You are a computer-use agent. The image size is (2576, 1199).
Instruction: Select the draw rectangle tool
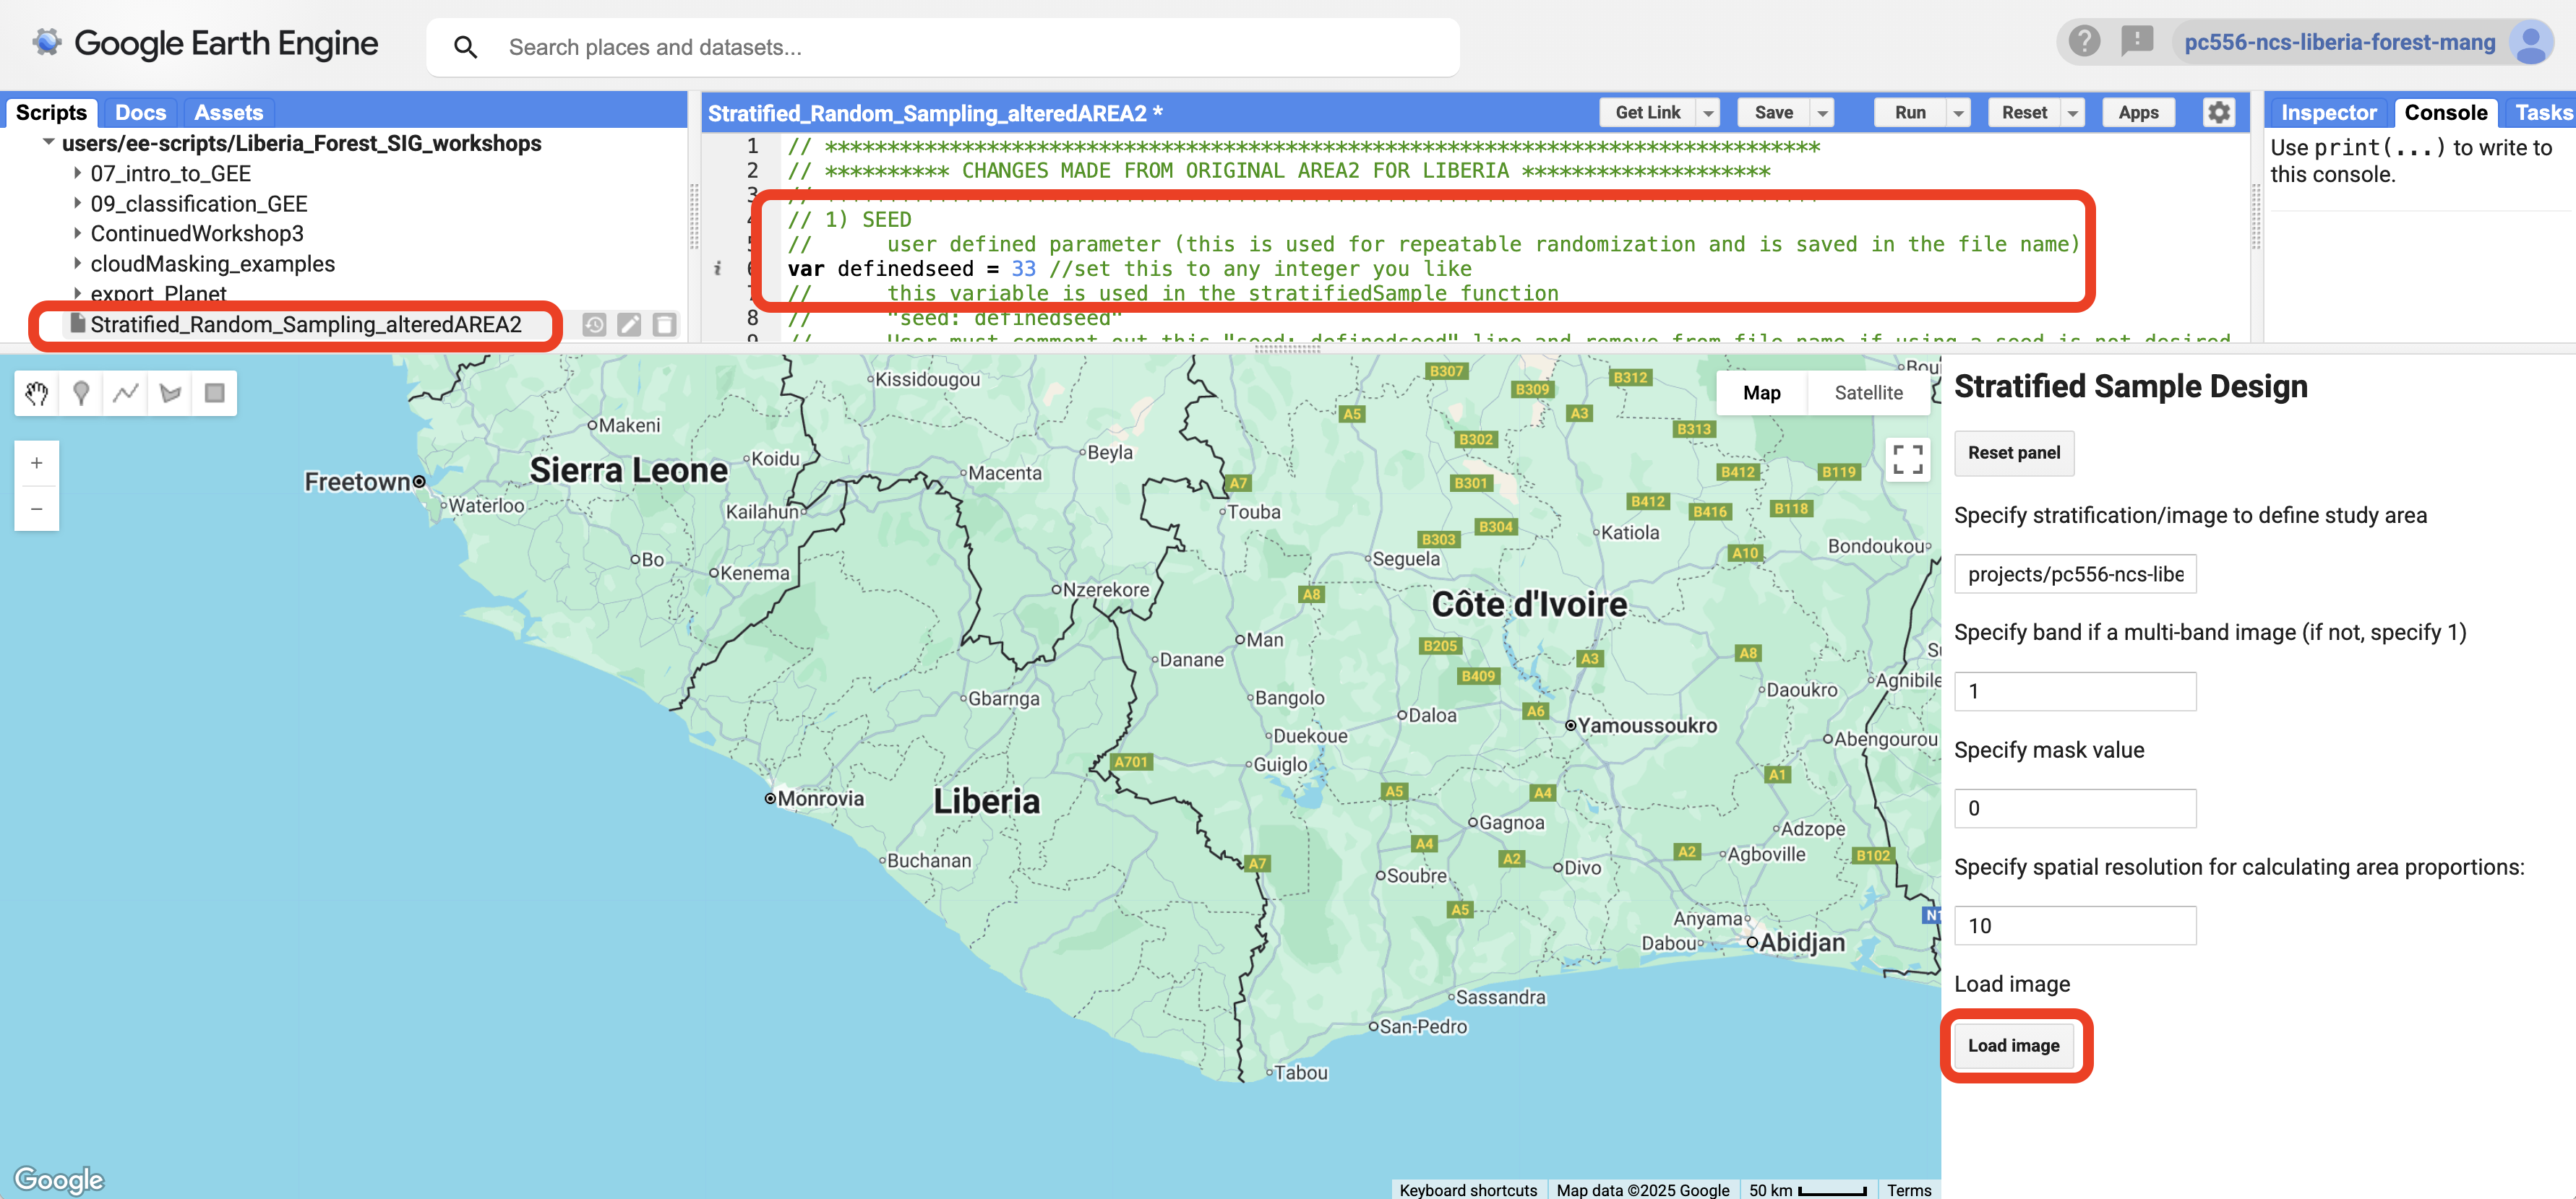pos(214,394)
